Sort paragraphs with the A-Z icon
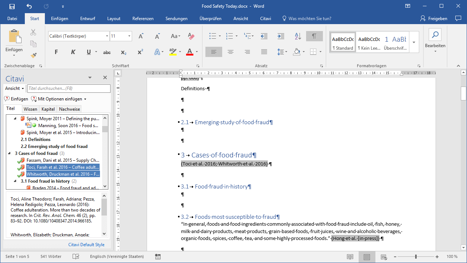Screen dimensions: 467x263 coord(298,36)
